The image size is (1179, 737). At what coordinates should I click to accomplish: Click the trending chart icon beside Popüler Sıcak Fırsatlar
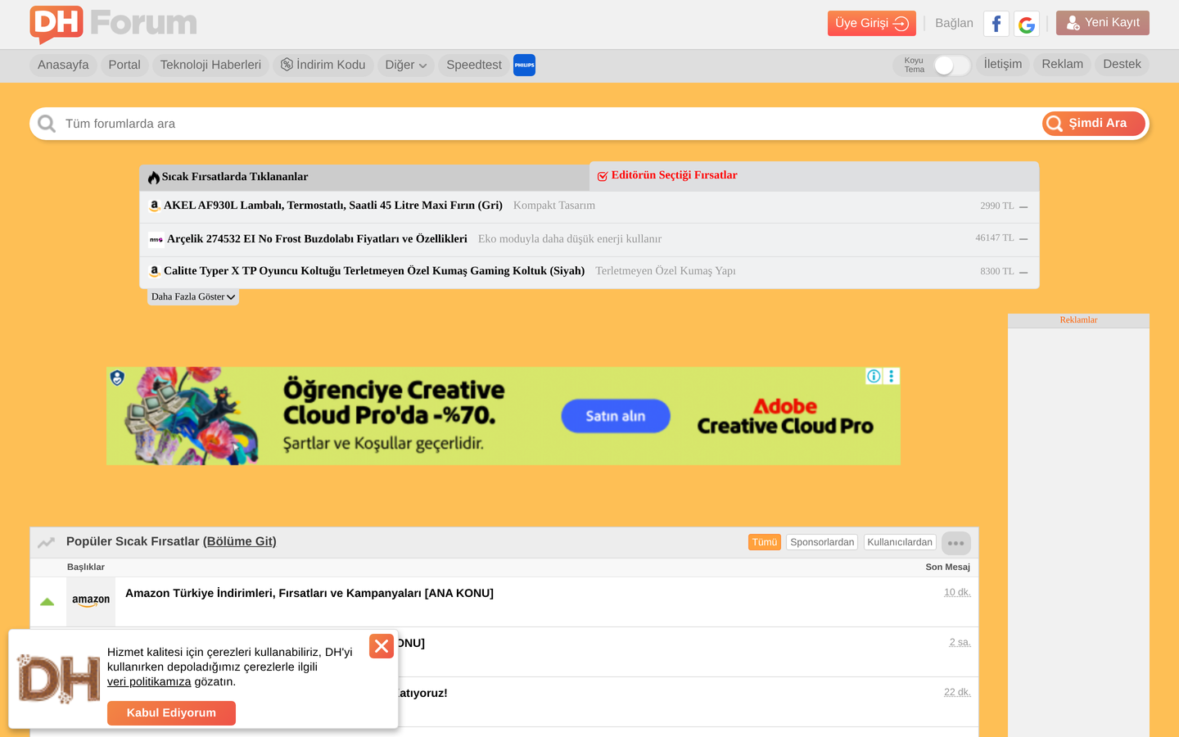[x=47, y=542]
